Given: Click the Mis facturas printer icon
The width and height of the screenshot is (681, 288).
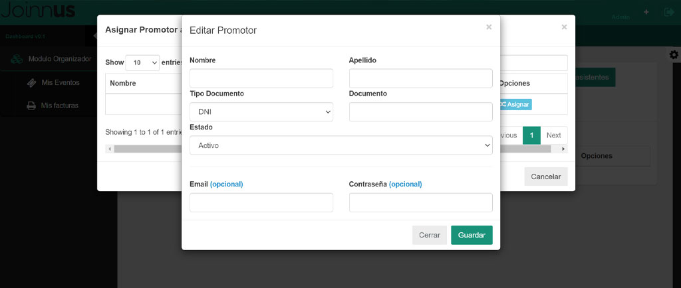Looking at the screenshot, I should tap(31, 106).
